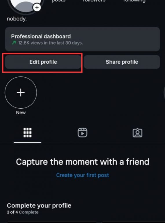Switch to the Reels tab
Screen dimensions: 165x223
point(82,133)
